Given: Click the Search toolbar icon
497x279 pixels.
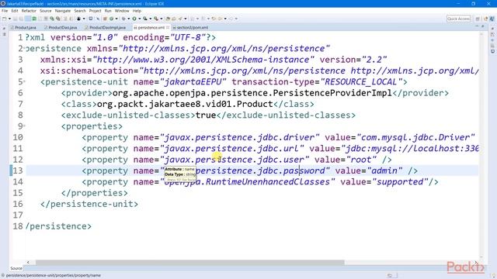Looking at the screenshot, I should coord(179,19).
